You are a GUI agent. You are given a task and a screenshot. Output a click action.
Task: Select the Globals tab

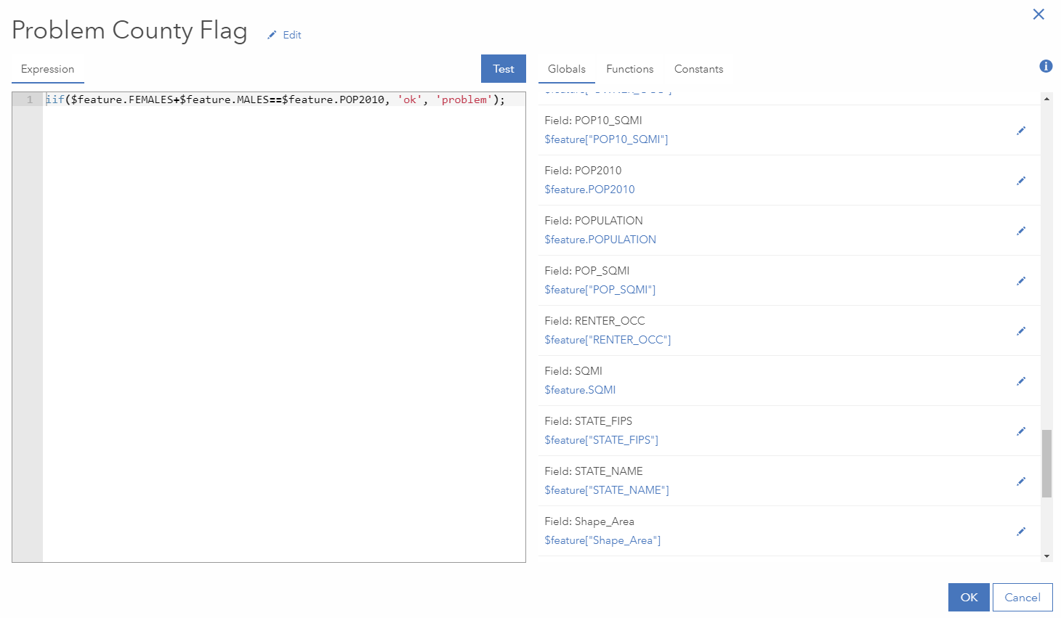pos(566,69)
